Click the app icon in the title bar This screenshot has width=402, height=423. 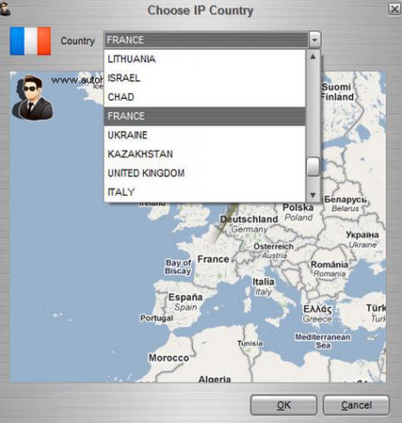coord(5,8)
